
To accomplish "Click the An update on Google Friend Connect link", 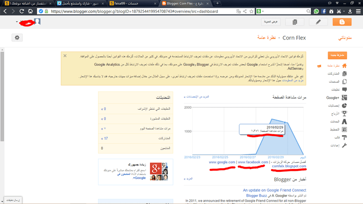I will click(x=275, y=190).
